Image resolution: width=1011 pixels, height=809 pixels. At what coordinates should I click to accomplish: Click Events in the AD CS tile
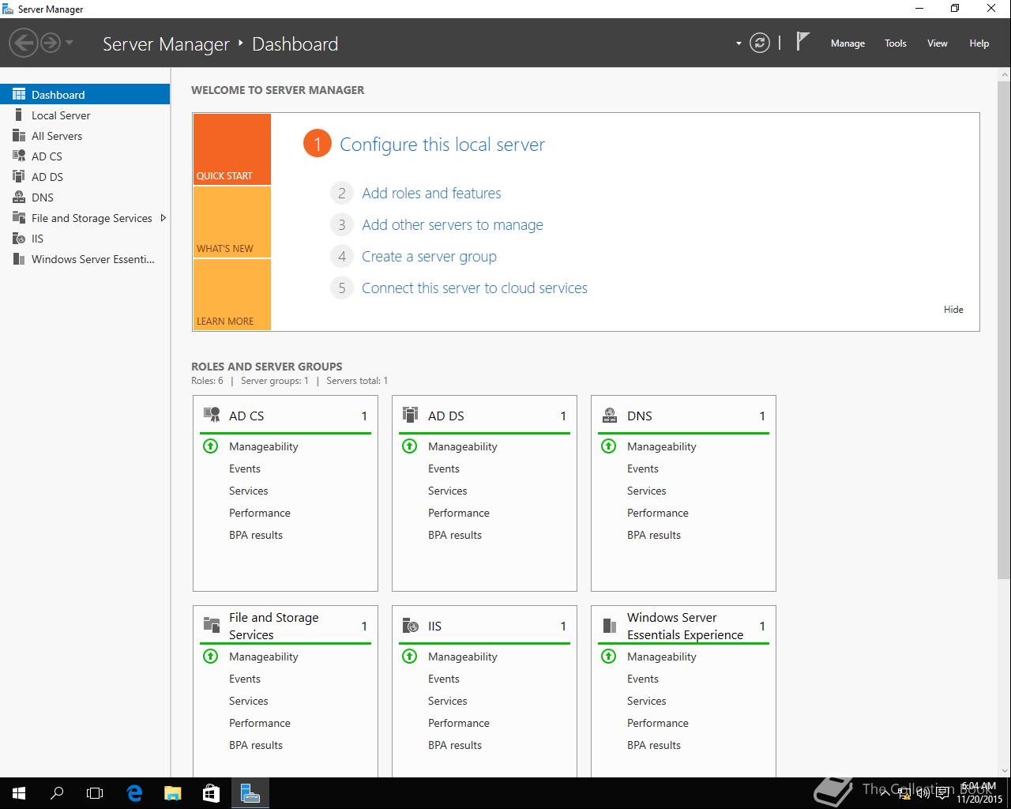(245, 468)
